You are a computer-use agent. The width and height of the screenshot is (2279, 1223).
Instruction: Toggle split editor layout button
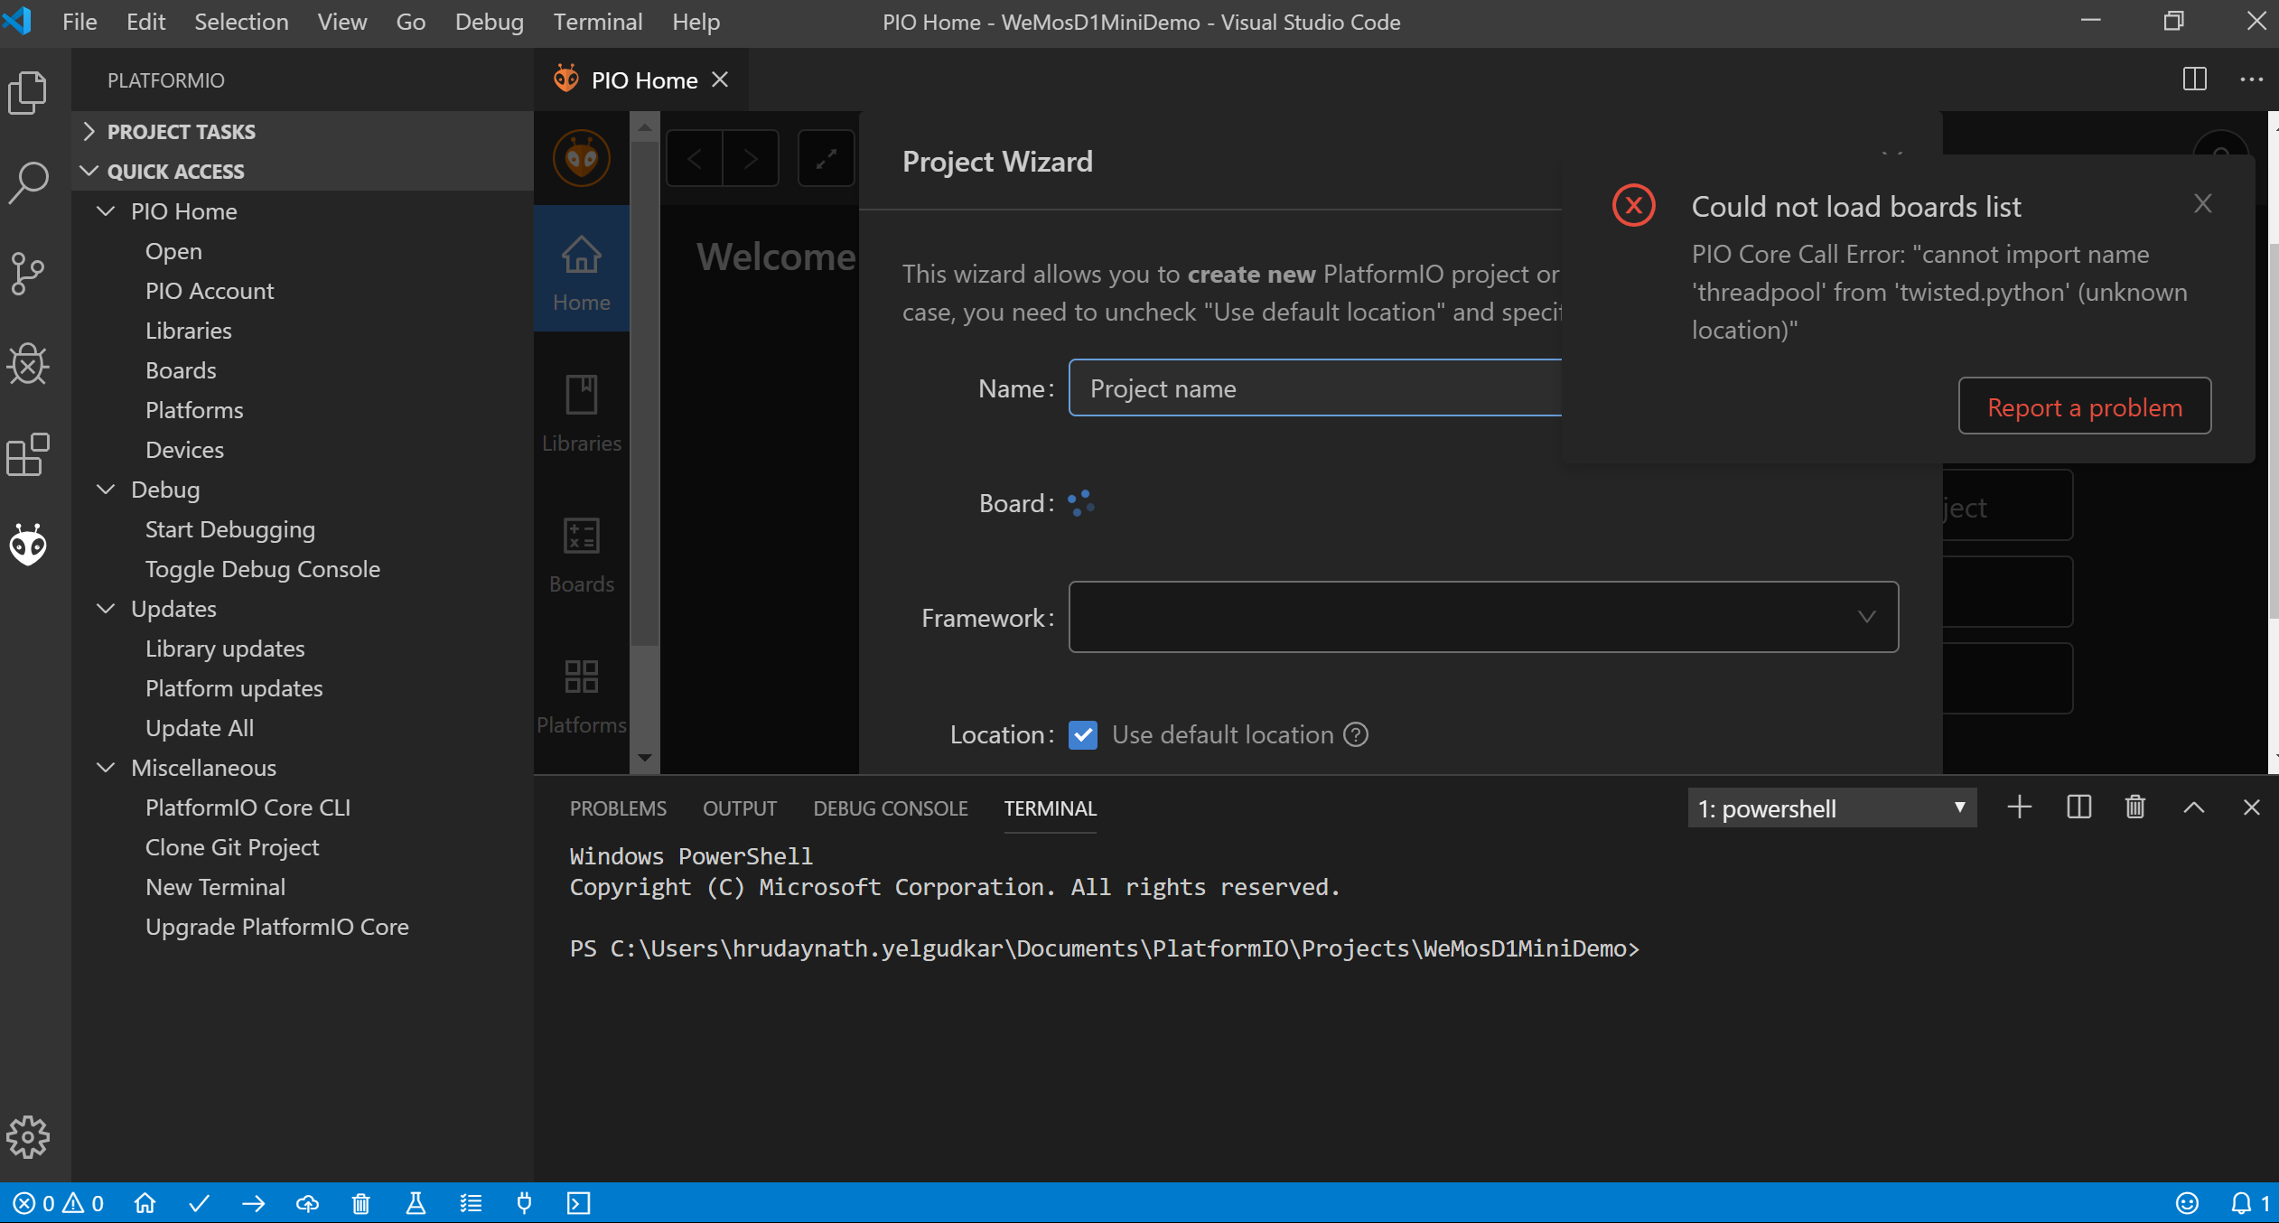(2194, 79)
